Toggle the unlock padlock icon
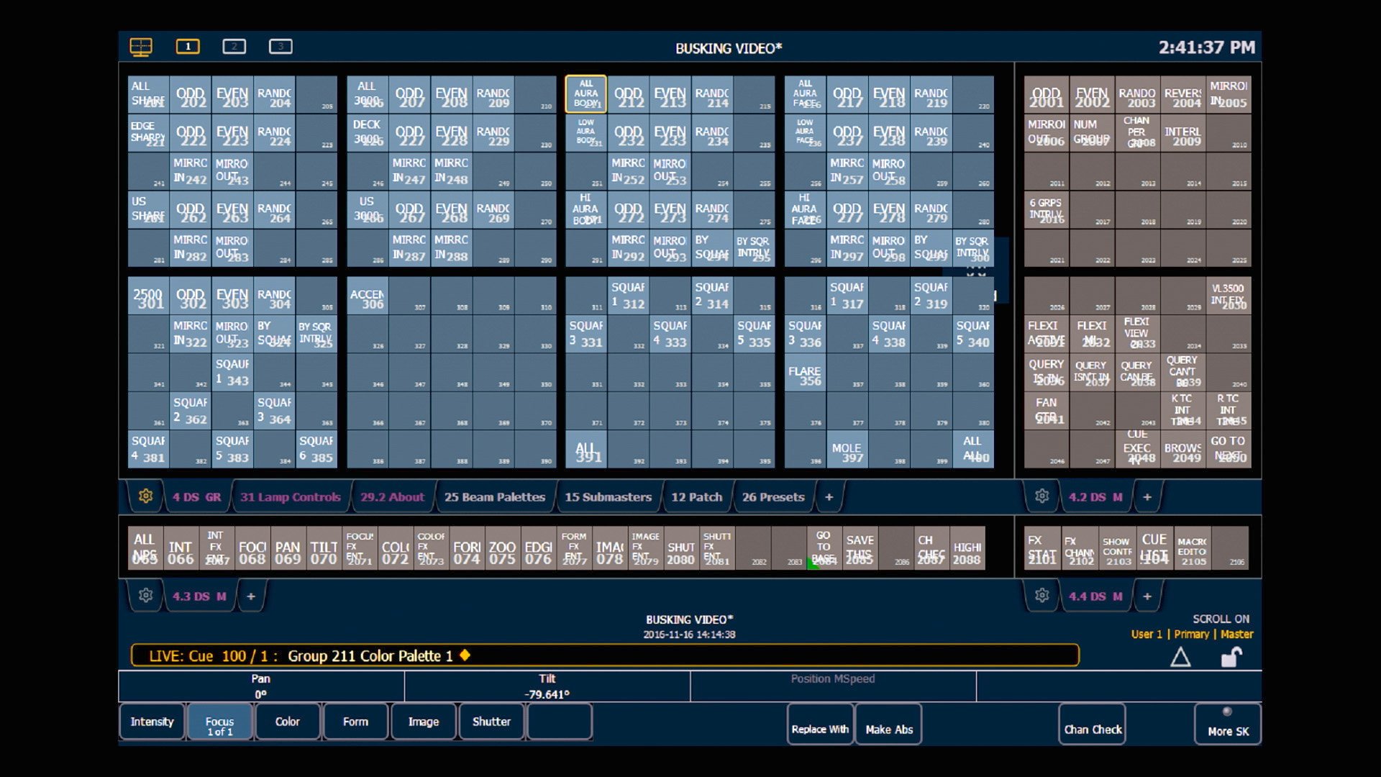This screenshot has height=777, width=1381. [1231, 657]
